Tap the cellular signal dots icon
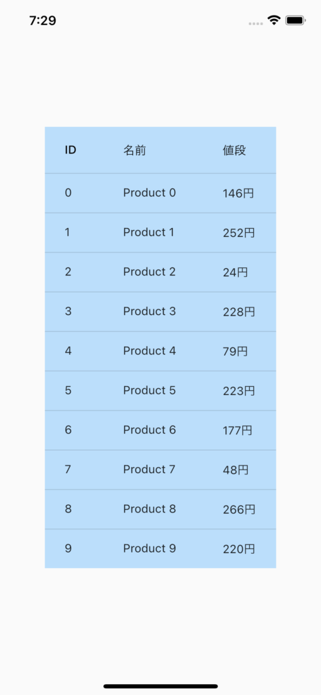 pyautogui.click(x=256, y=23)
